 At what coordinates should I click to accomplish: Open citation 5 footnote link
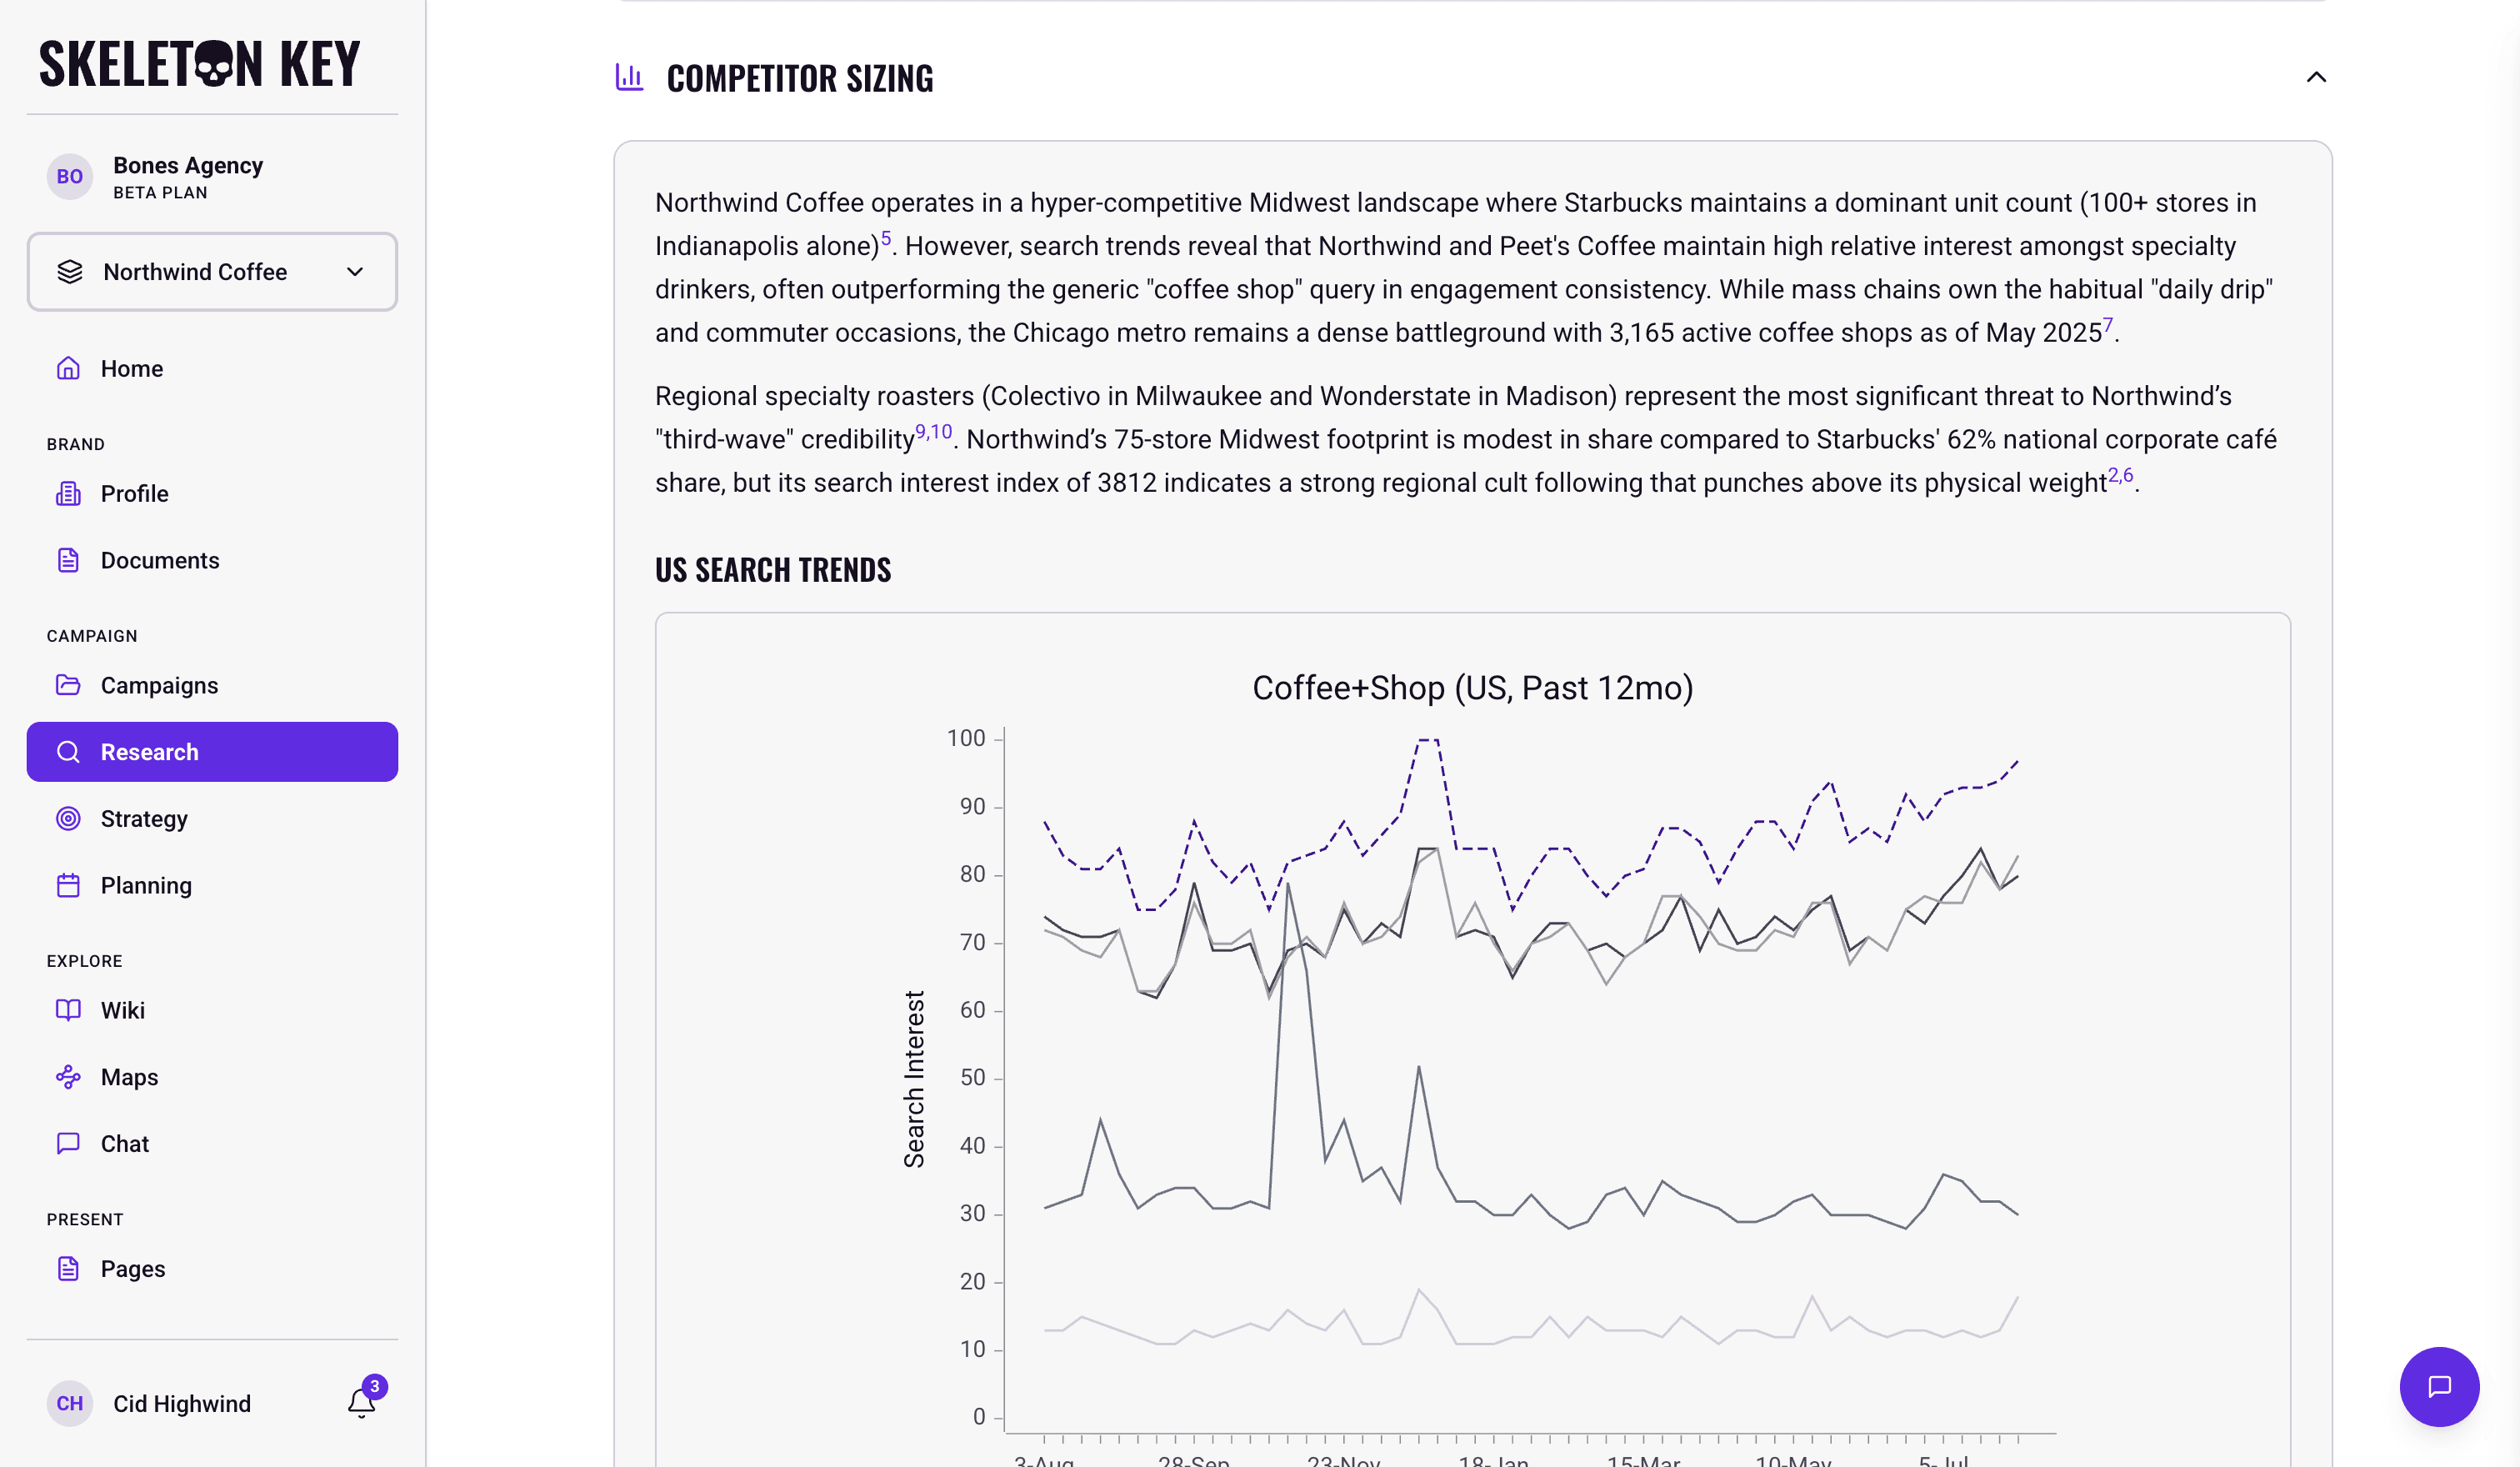885,238
